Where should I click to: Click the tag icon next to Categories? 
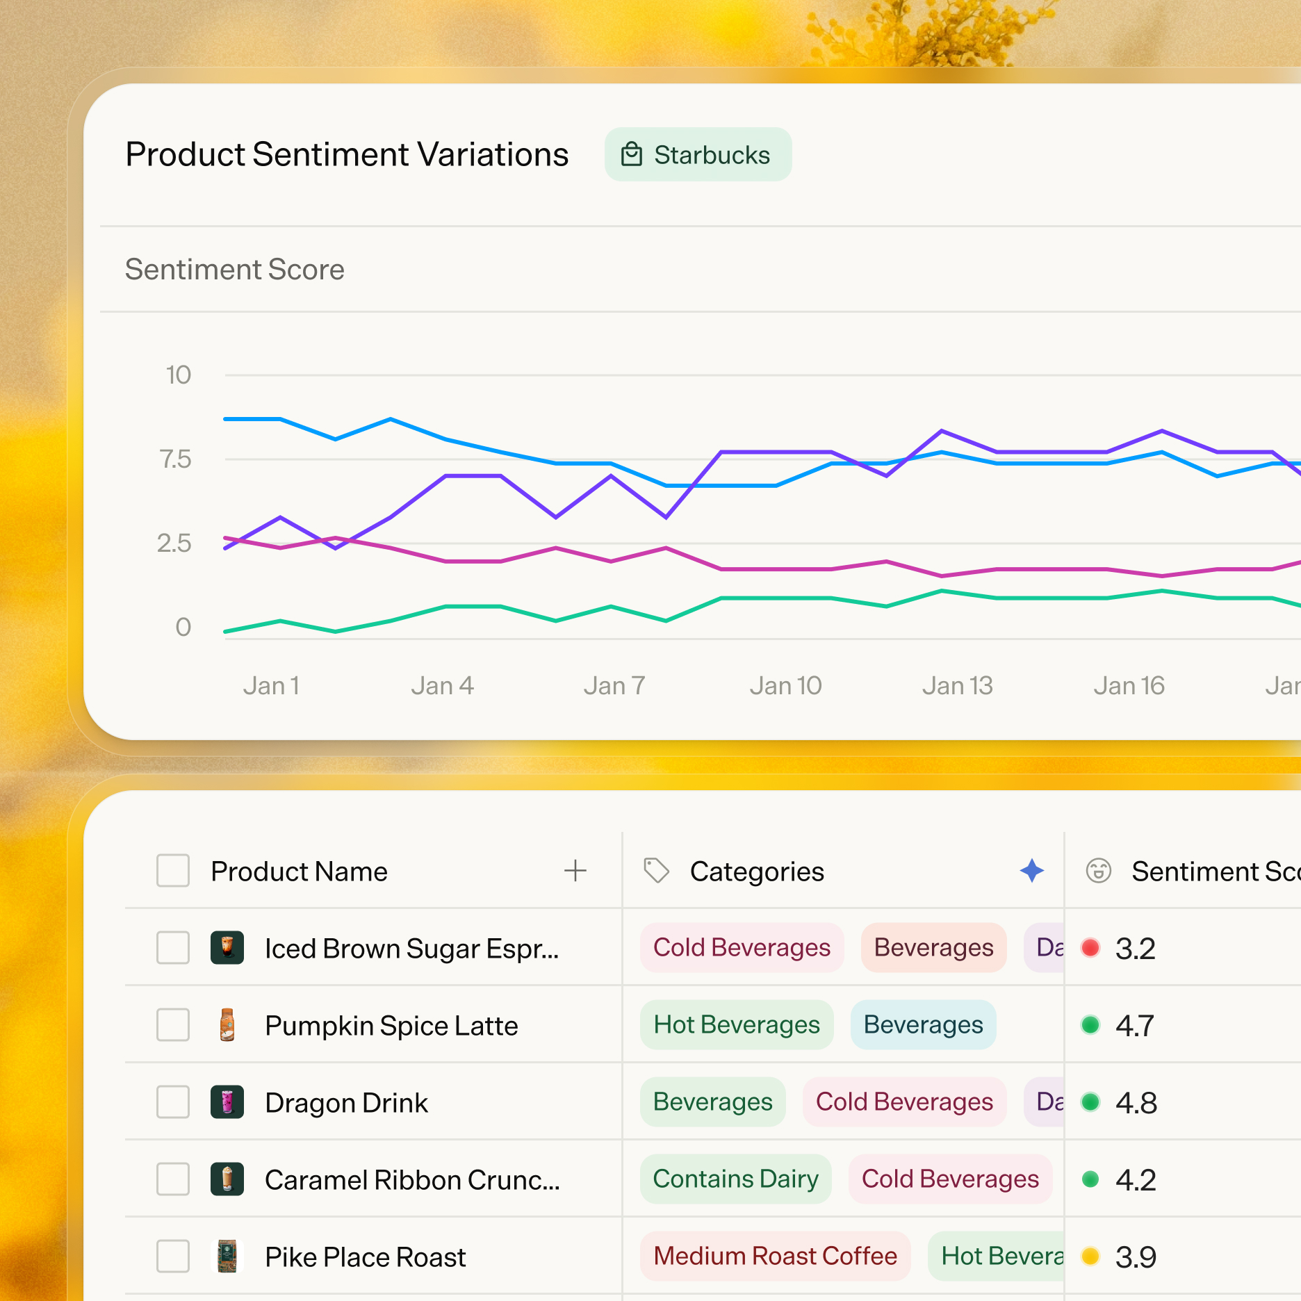656,870
